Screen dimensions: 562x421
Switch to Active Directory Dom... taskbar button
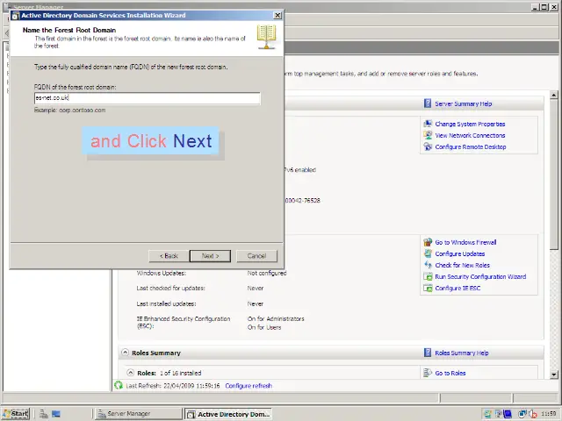click(x=228, y=414)
